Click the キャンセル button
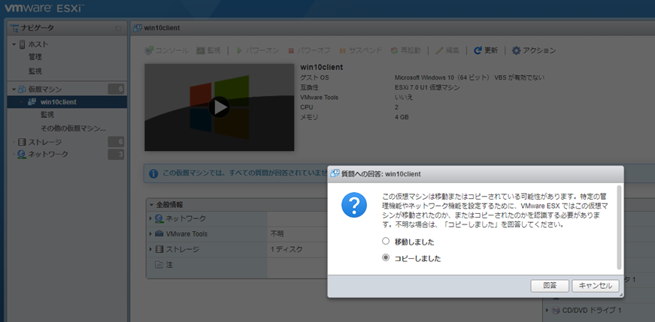The height and width of the screenshot is (322, 655). [596, 286]
